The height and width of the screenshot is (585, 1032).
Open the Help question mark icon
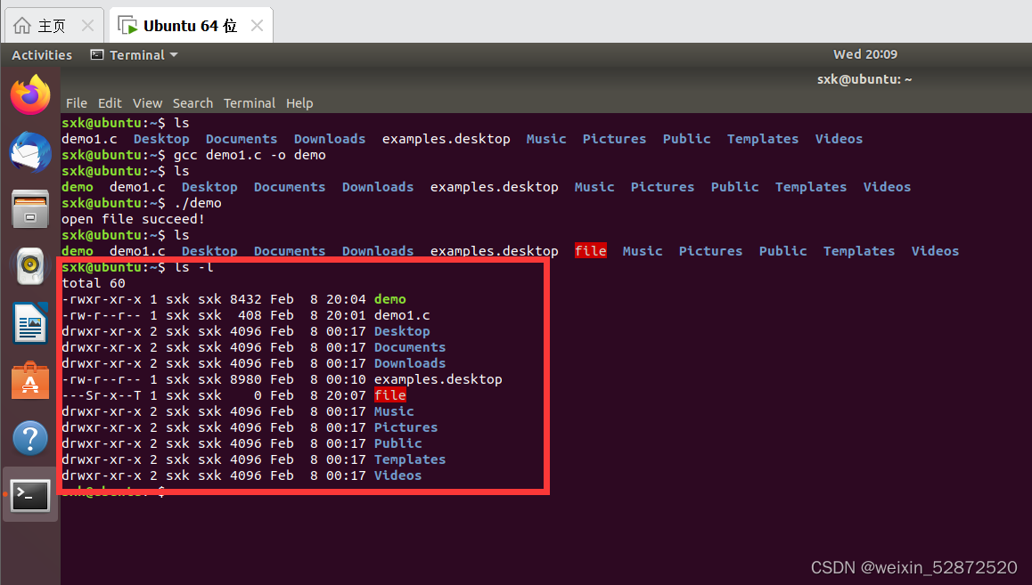[x=30, y=438]
